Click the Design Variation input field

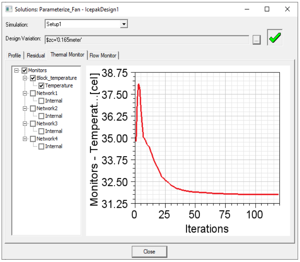[x=147, y=40]
